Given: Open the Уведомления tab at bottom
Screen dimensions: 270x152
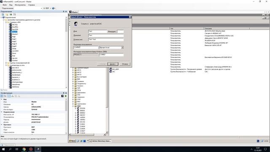Looking at the screenshot, I should pyautogui.click(x=8, y=145).
